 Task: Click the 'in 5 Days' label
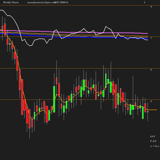155,146
